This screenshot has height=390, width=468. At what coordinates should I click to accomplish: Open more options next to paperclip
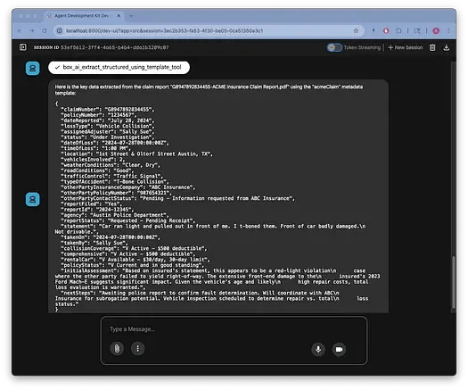click(x=137, y=348)
